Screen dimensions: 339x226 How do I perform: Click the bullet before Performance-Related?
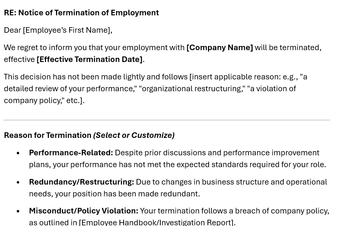18,153
